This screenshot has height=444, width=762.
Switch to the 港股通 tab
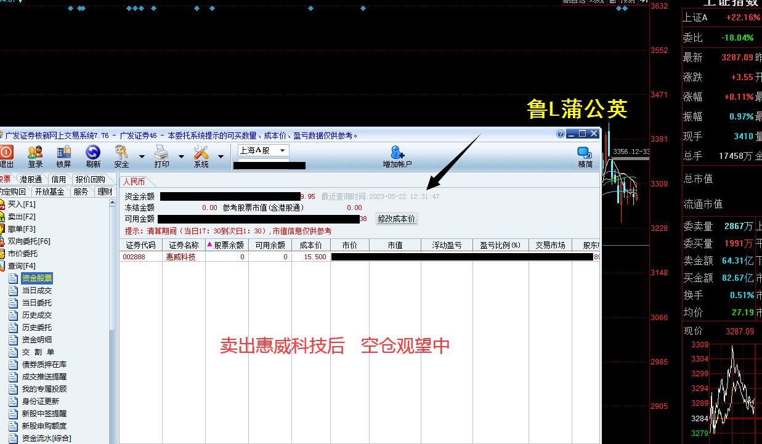pyautogui.click(x=31, y=179)
